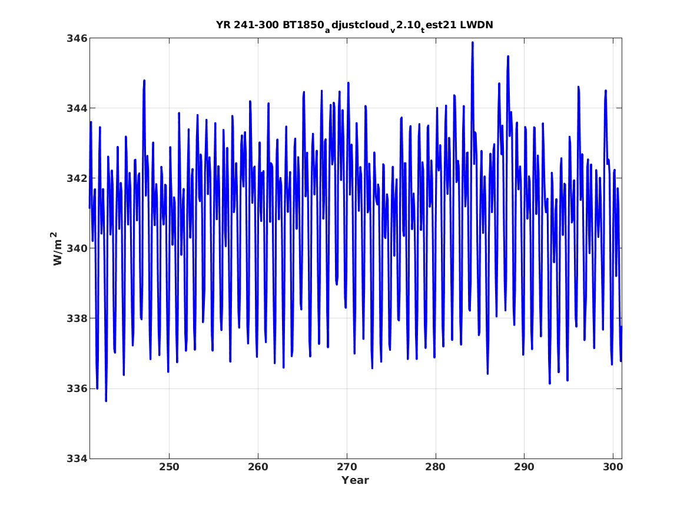Click x-axis tick label 270

[347, 467]
